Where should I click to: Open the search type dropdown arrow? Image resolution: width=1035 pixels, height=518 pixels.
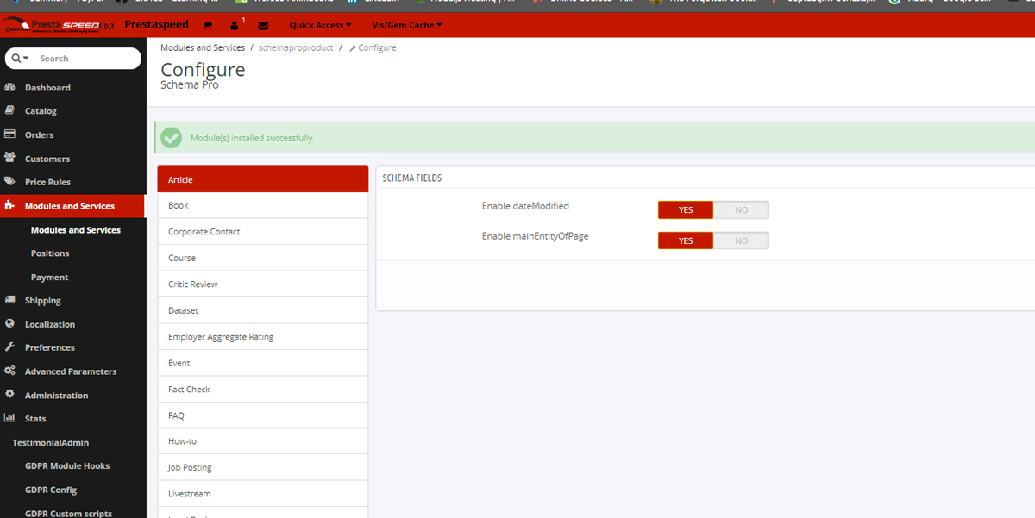pyautogui.click(x=26, y=58)
